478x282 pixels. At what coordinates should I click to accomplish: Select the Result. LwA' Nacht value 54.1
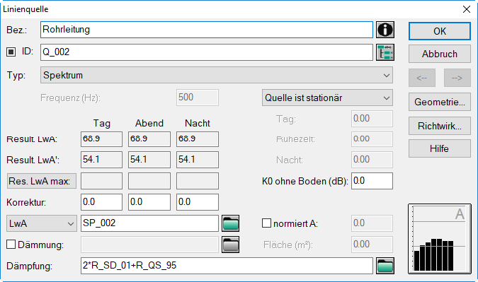click(x=198, y=160)
